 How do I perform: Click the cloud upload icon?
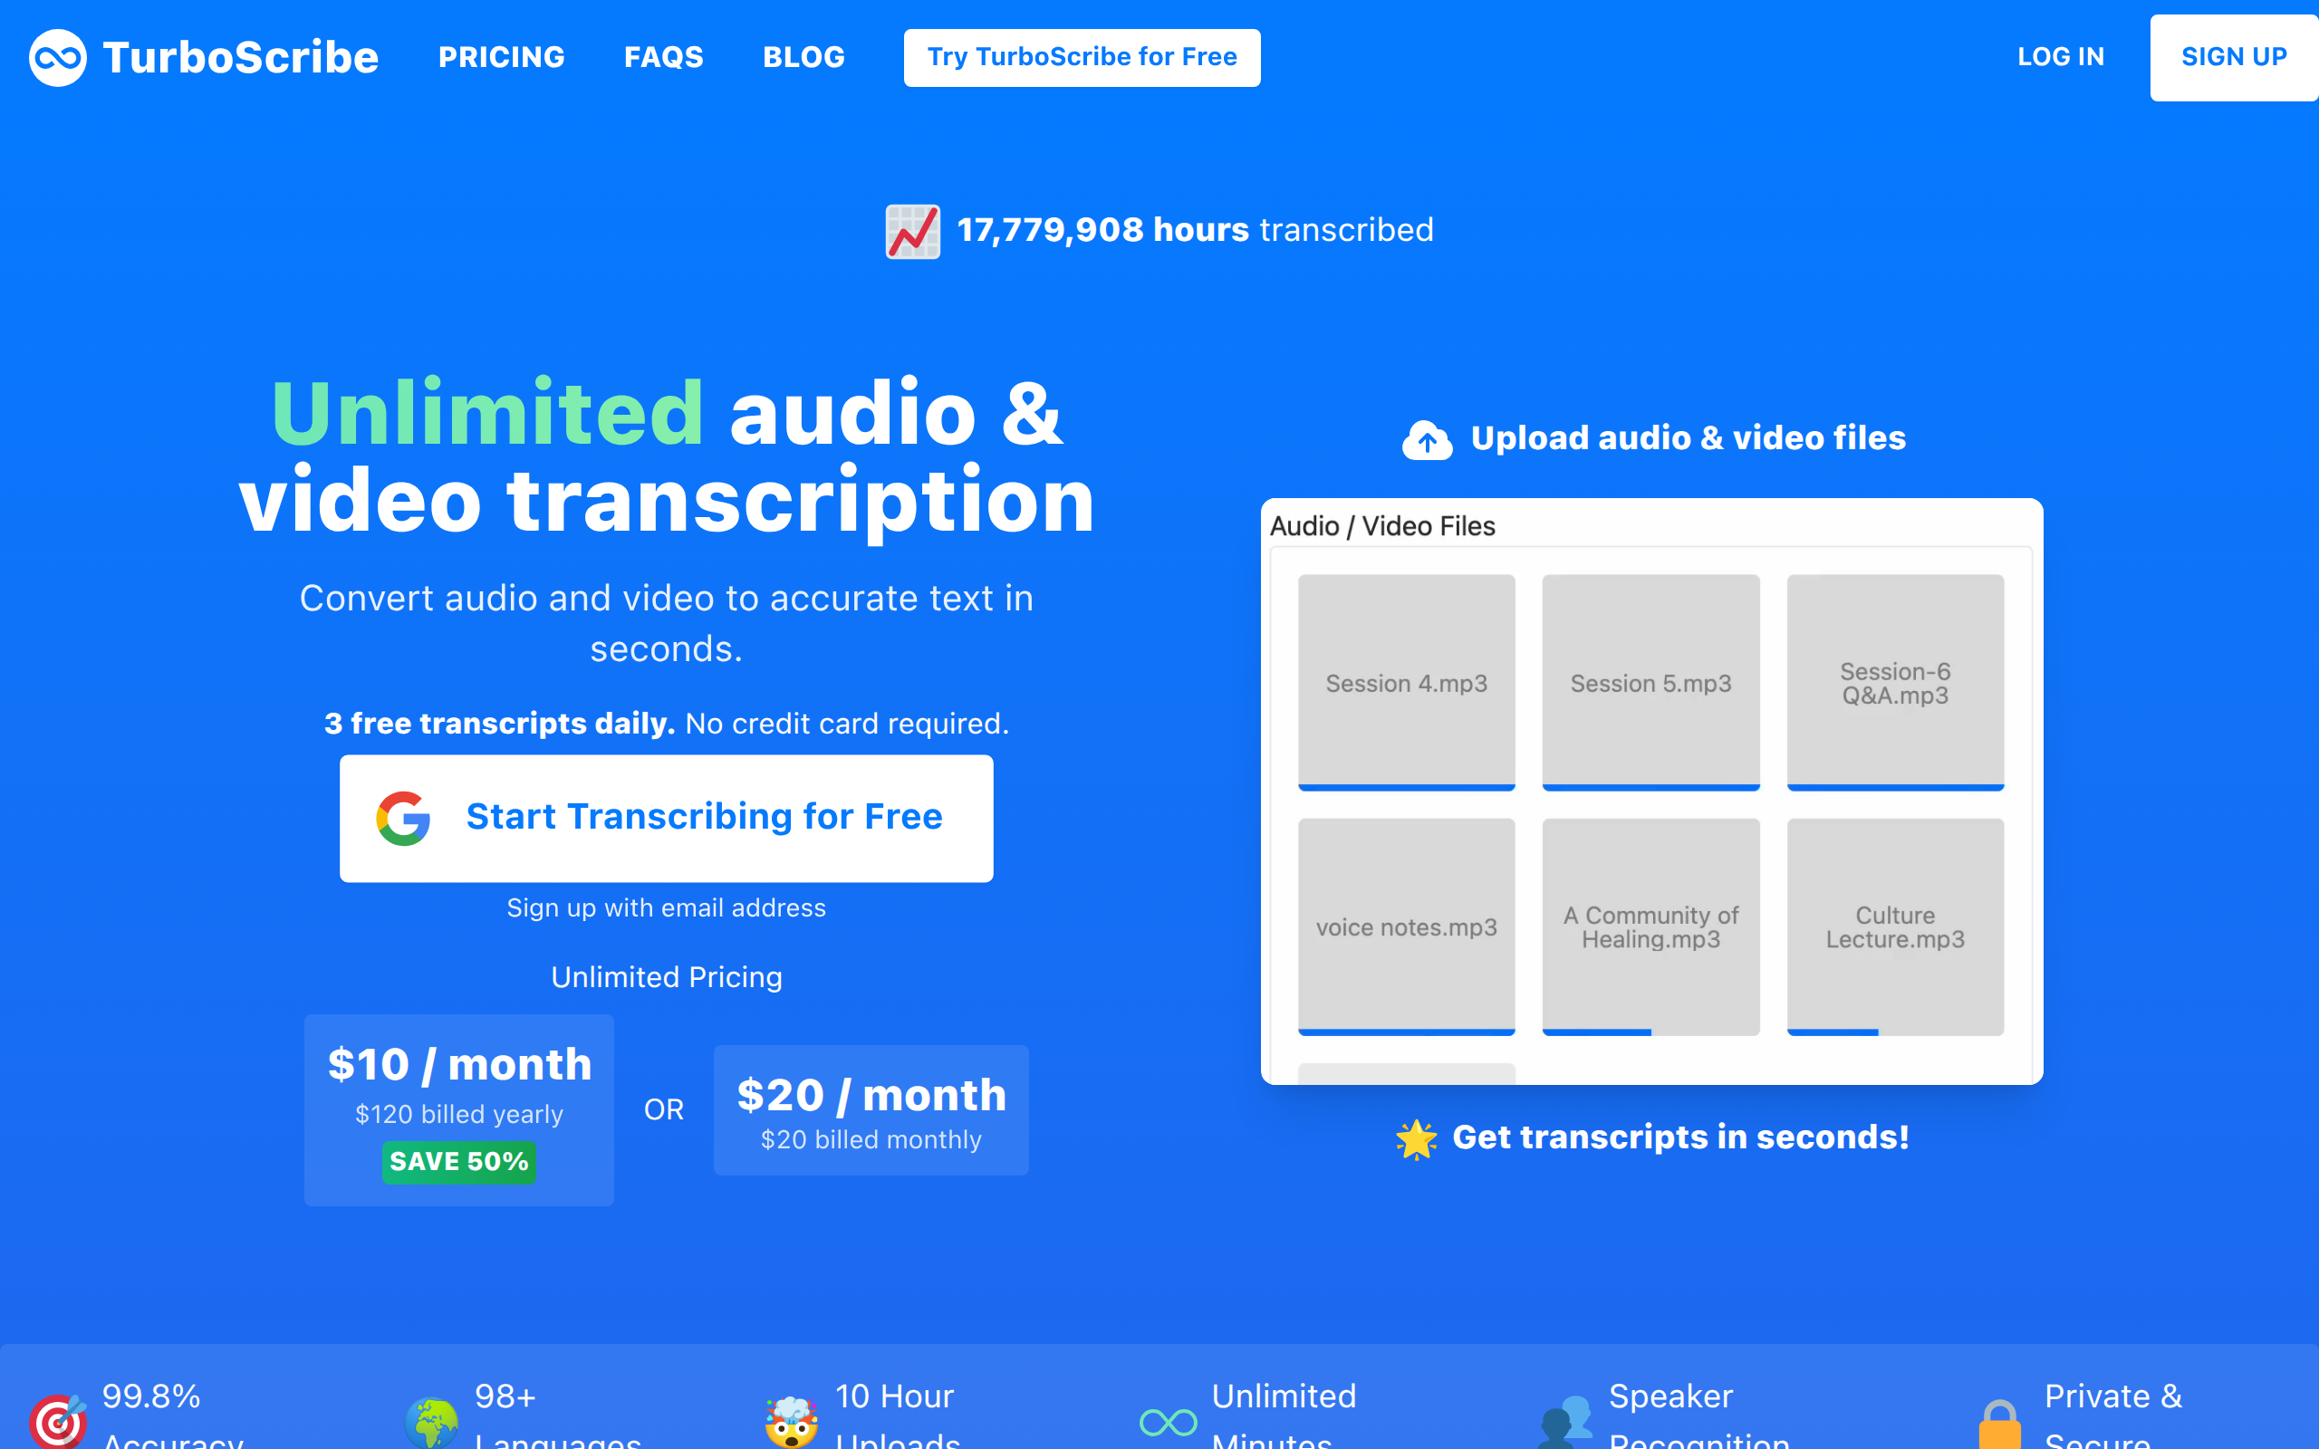pyautogui.click(x=1427, y=440)
